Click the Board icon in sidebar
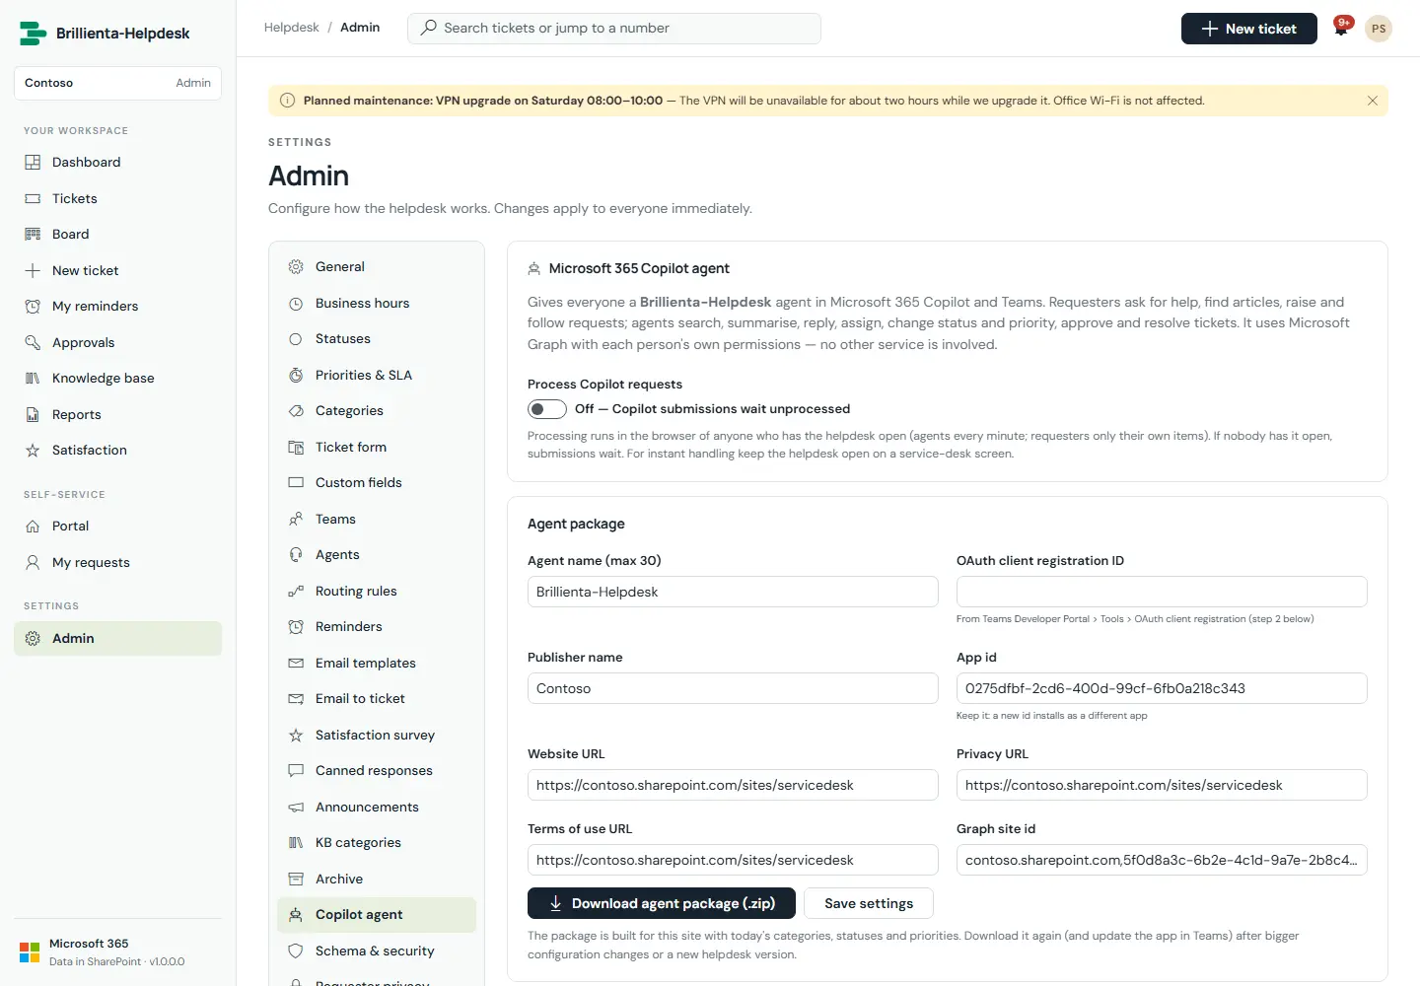Image resolution: width=1420 pixels, height=986 pixels. (x=33, y=235)
